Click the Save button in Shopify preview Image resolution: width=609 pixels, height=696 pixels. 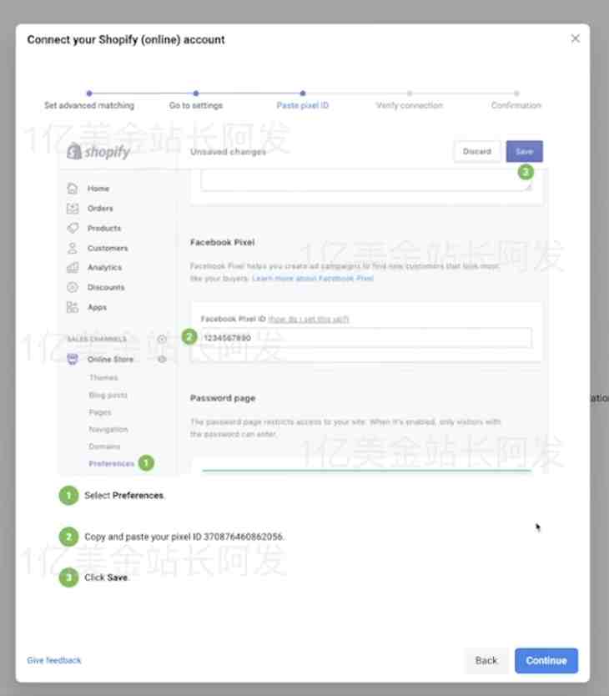click(524, 151)
